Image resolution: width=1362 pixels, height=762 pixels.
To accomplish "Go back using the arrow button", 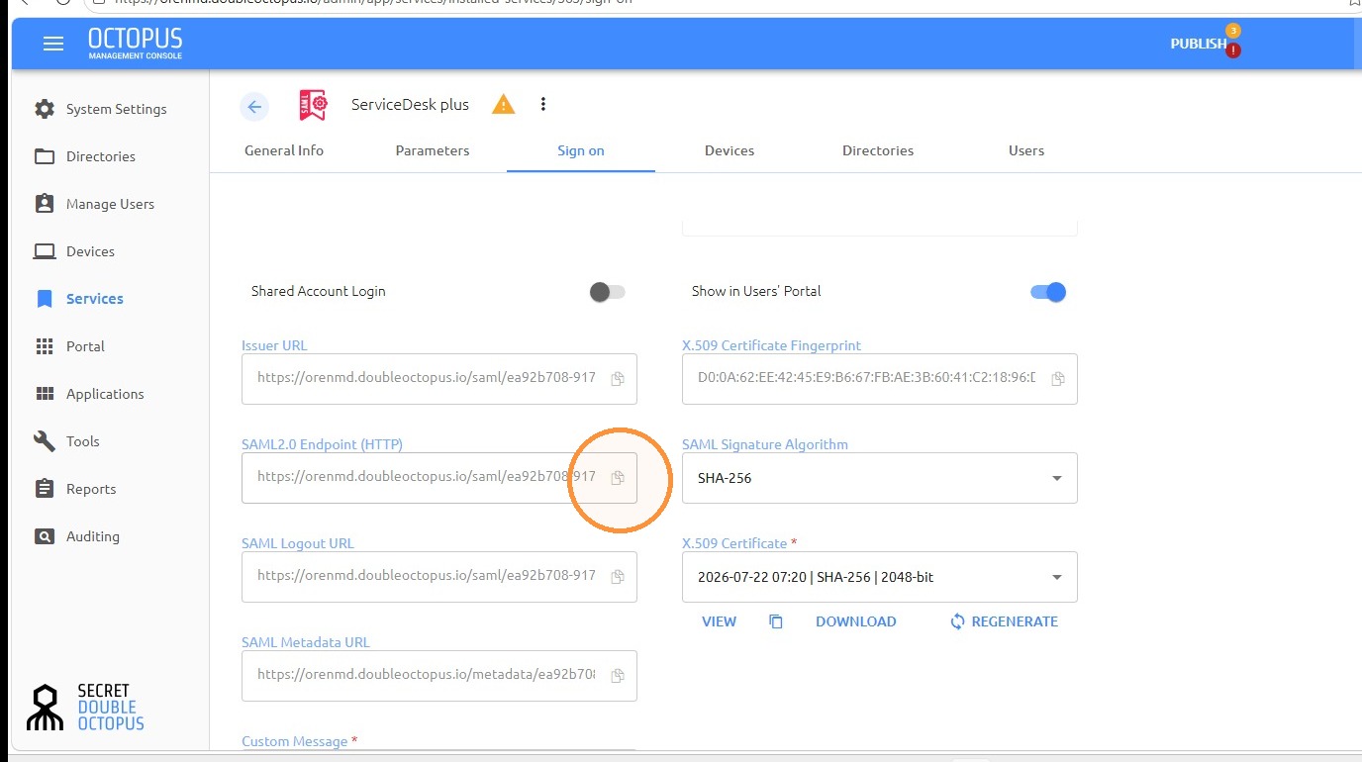I will tap(255, 107).
